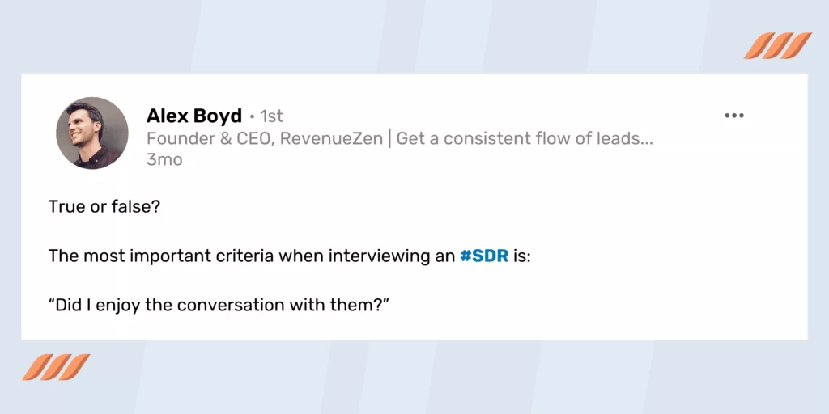This screenshot has height=414, width=829.
Task: Click the "True or false?" line
Action: click(104, 206)
